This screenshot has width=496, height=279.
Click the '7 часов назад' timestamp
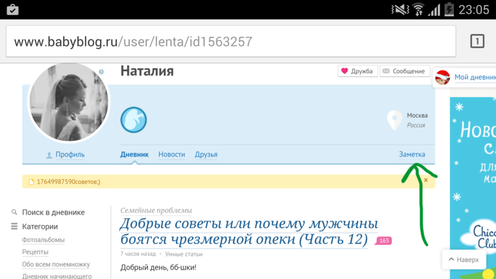[x=138, y=254]
